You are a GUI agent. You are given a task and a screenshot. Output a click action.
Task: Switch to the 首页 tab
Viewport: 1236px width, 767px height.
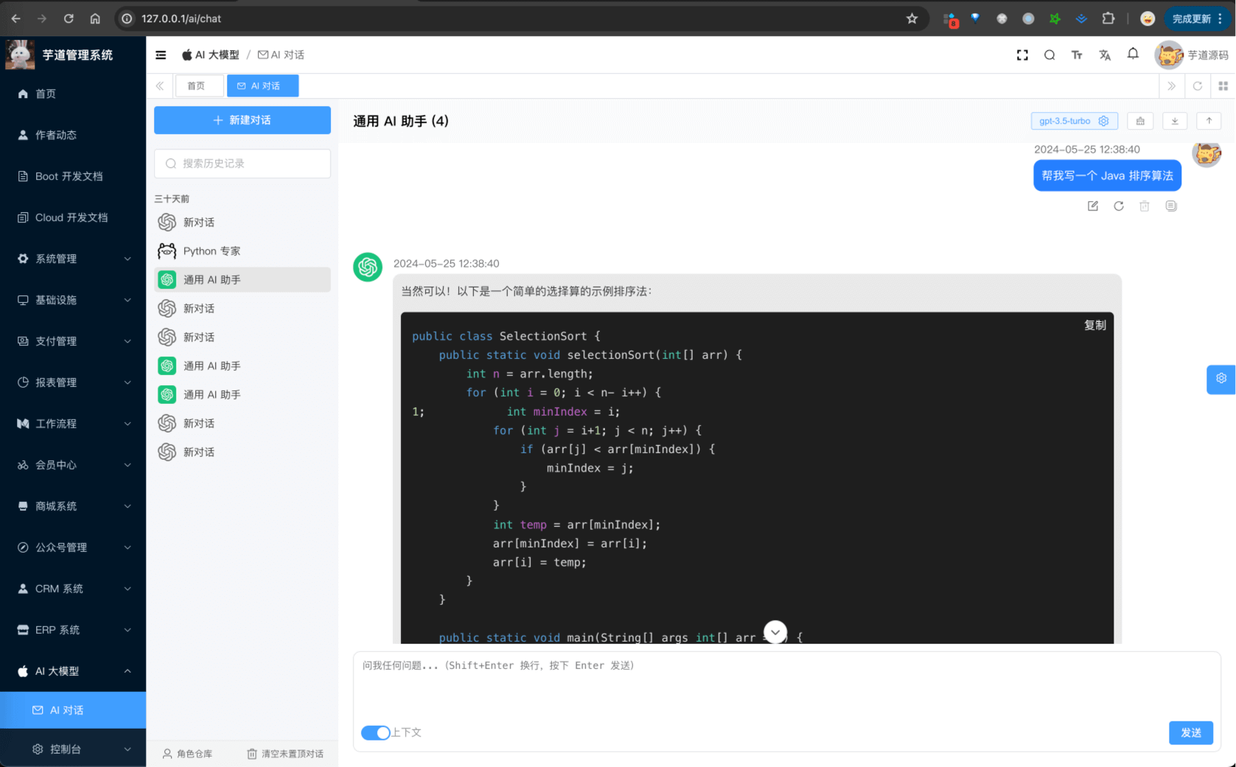[197, 86]
